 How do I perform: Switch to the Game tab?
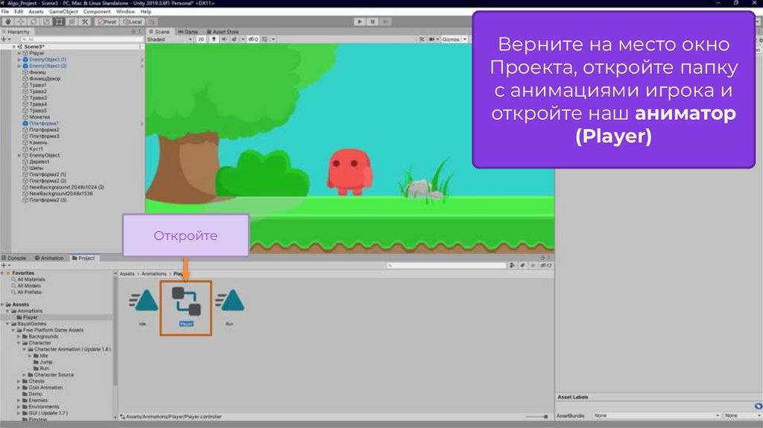pos(188,31)
